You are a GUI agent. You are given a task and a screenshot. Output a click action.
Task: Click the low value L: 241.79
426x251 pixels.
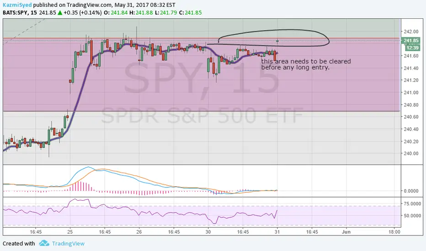point(166,12)
